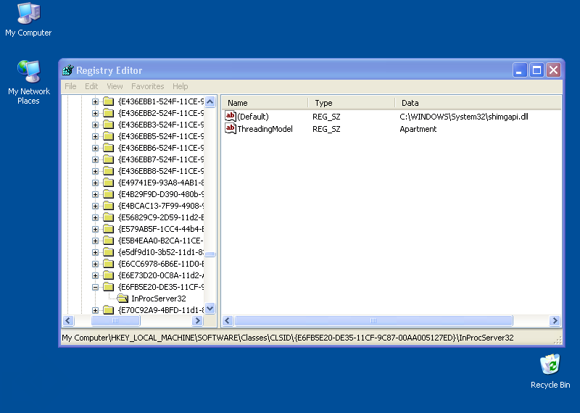580x413 pixels.
Task: Click tree pane horizontal scrollbar thumb
Action: pyautogui.click(x=115, y=320)
